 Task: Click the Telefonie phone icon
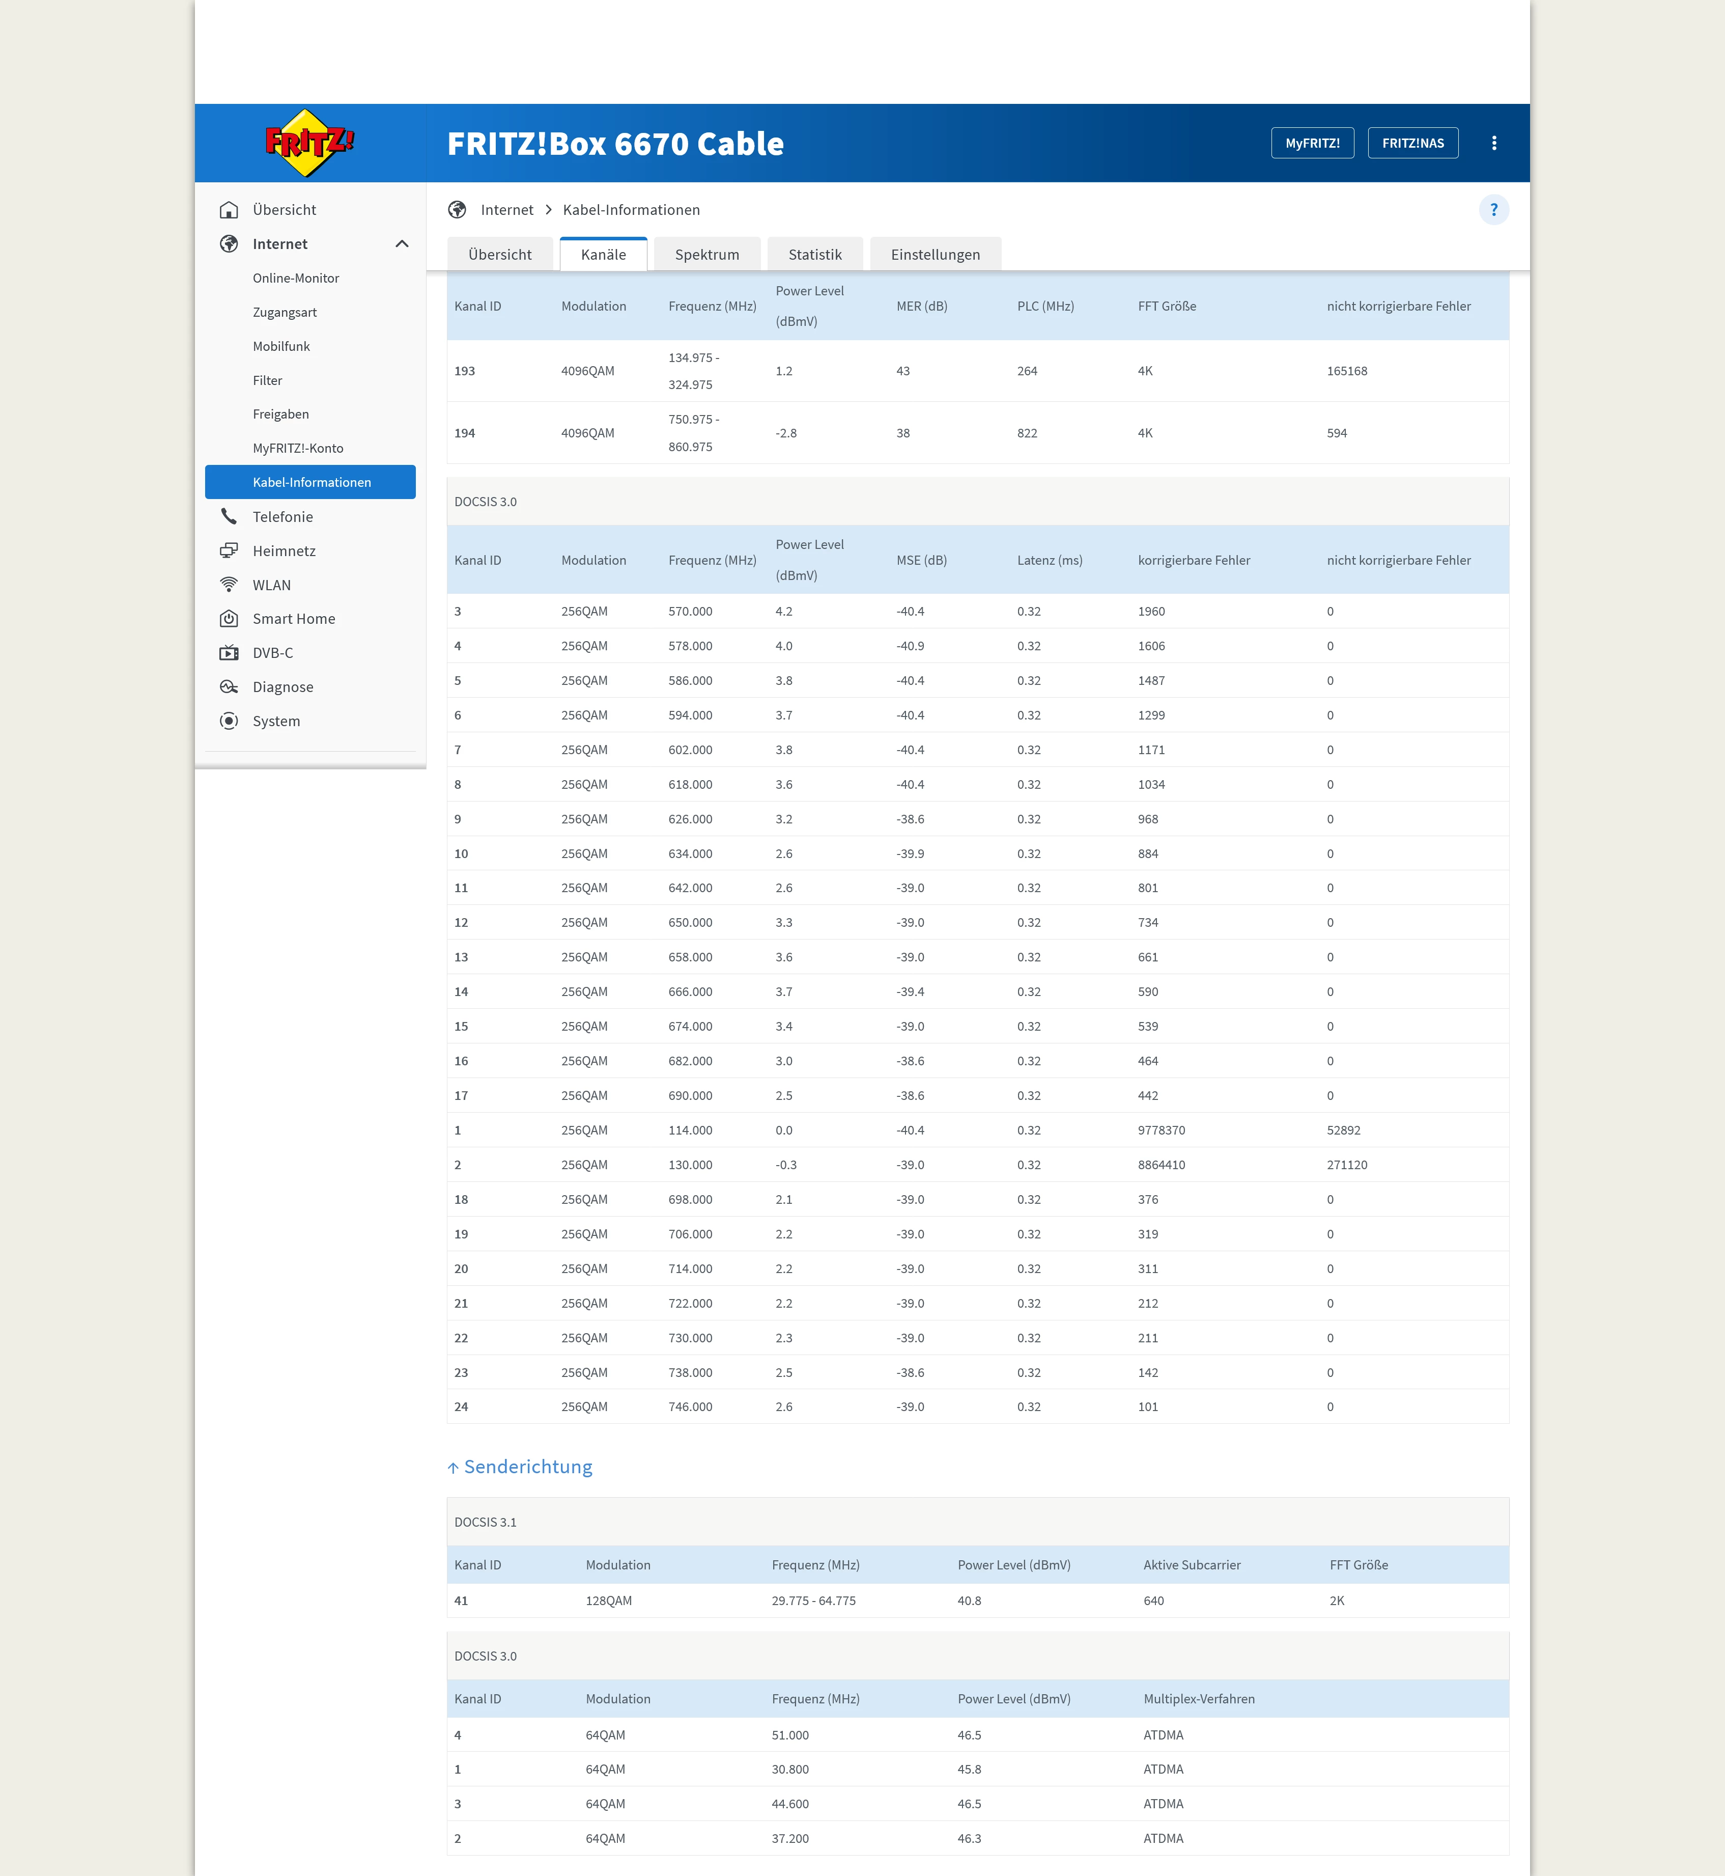click(x=229, y=516)
